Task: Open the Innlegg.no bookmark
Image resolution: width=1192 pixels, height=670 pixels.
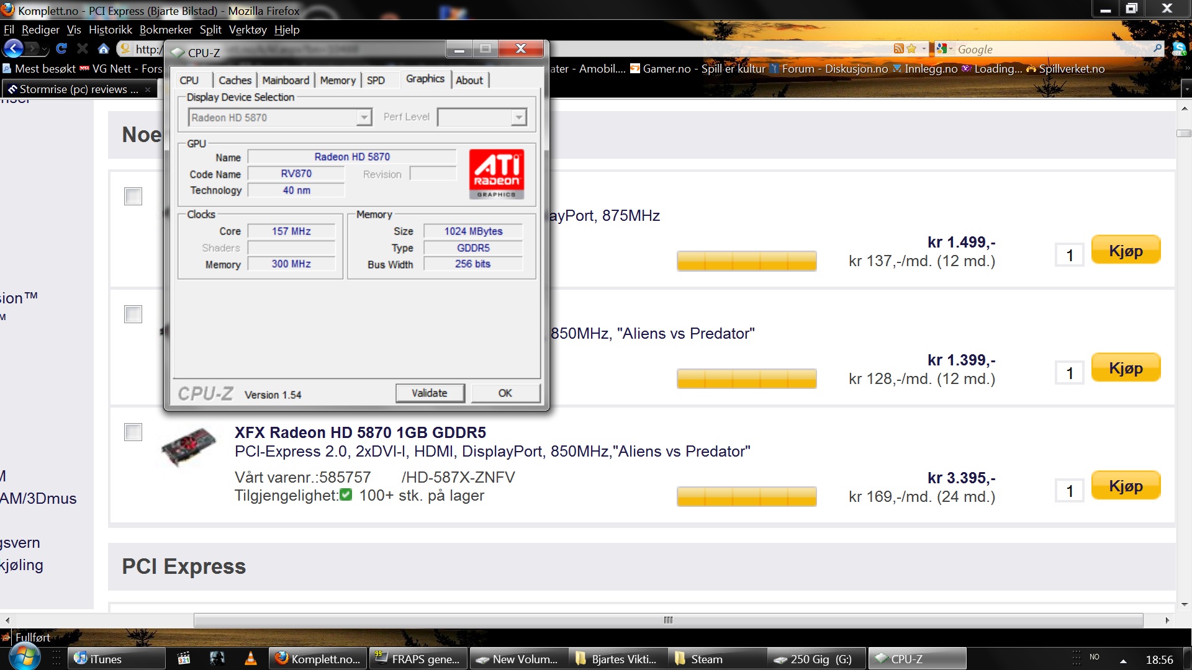Action: (925, 69)
